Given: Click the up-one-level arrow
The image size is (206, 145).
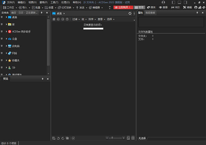Looking at the screenshot, I should coord(67,19).
